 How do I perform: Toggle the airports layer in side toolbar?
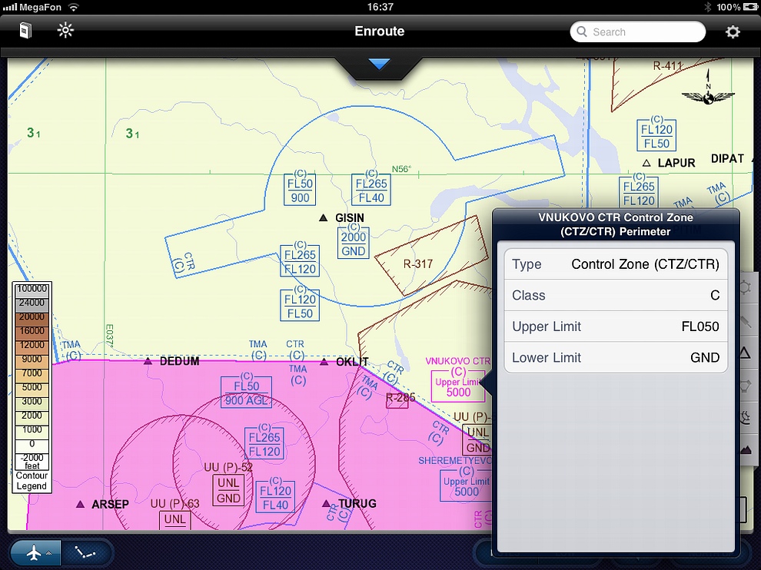745,289
